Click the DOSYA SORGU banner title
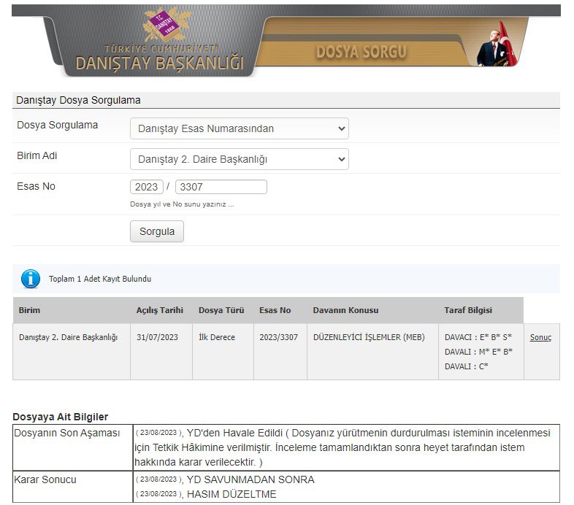574x505 pixels. click(361, 52)
